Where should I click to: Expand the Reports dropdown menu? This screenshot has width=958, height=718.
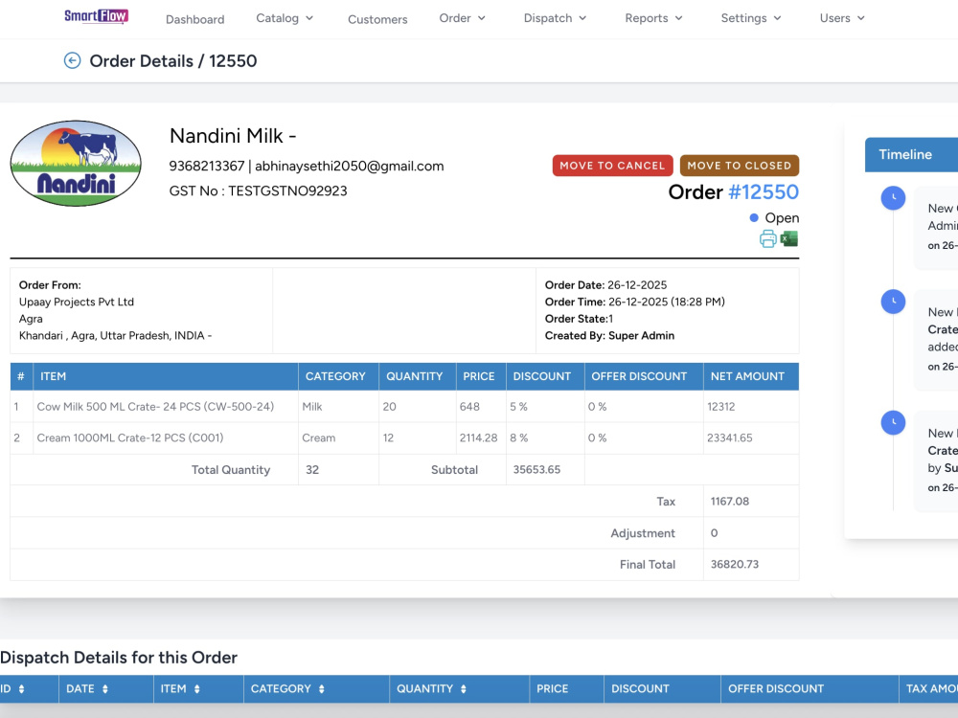coord(653,18)
